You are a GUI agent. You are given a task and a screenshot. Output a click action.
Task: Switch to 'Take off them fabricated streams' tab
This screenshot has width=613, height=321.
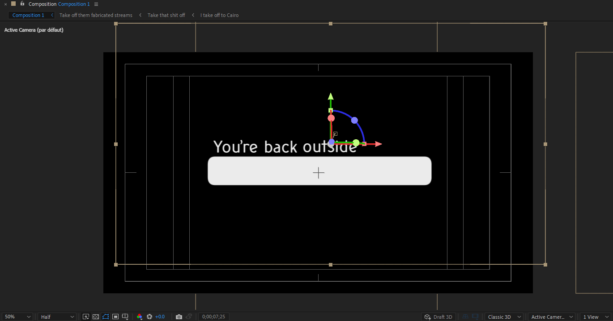coord(96,15)
